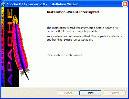Click the vertical HTTP SERVER PROJECT strip
Screen dimensions: 129x99
pyautogui.click(x=3, y=47)
